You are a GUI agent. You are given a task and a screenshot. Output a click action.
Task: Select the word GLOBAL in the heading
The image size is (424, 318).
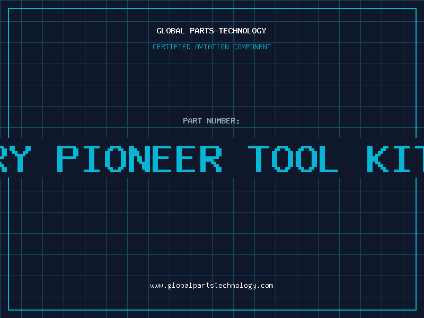coord(171,31)
